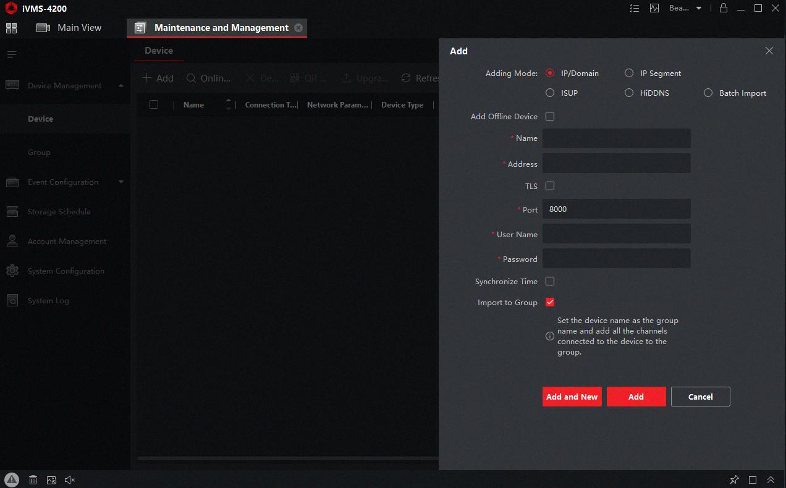Click the Cancel button
The width and height of the screenshot is (786, 488).
pyautogui.click(x=701, y=397)
